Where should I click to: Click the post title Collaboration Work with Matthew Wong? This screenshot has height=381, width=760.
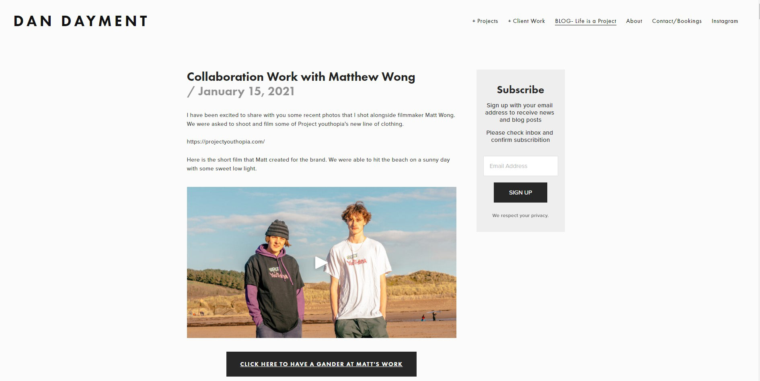(x=301, y=77)
